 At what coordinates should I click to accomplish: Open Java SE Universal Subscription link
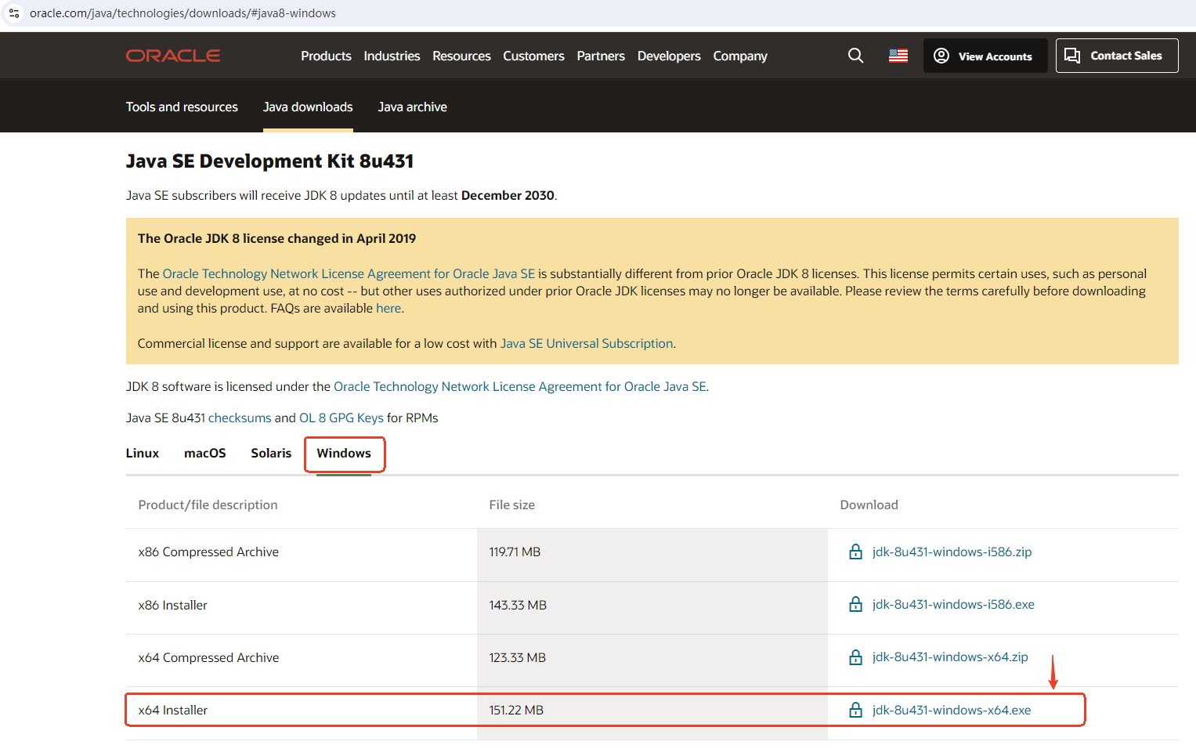point(587,343)
